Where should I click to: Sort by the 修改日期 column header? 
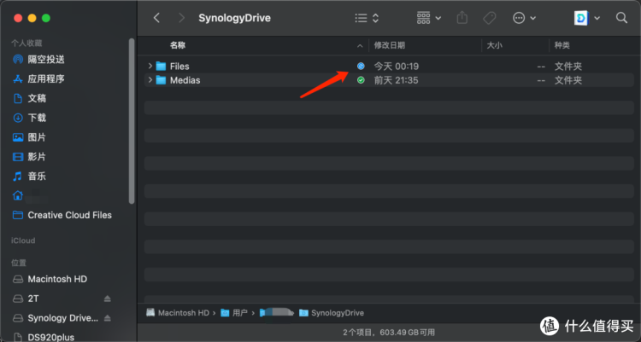coord(390,45)
